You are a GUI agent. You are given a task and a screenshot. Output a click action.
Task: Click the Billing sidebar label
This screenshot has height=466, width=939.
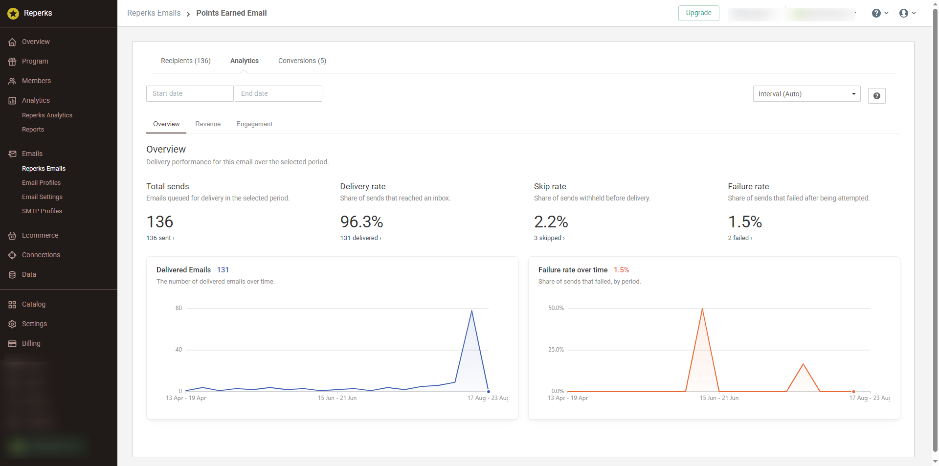pos(31,344)
